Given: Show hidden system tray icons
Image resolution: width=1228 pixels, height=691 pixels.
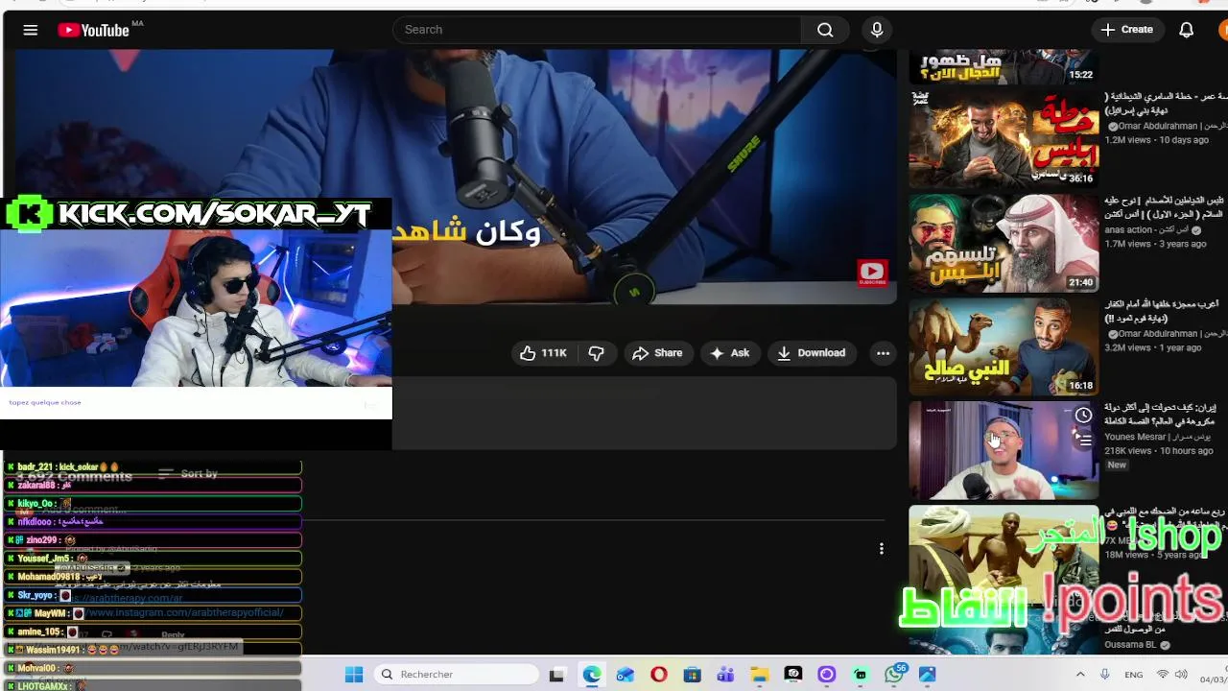Looking at the screenshot, I should click(x=1080, y=675).
